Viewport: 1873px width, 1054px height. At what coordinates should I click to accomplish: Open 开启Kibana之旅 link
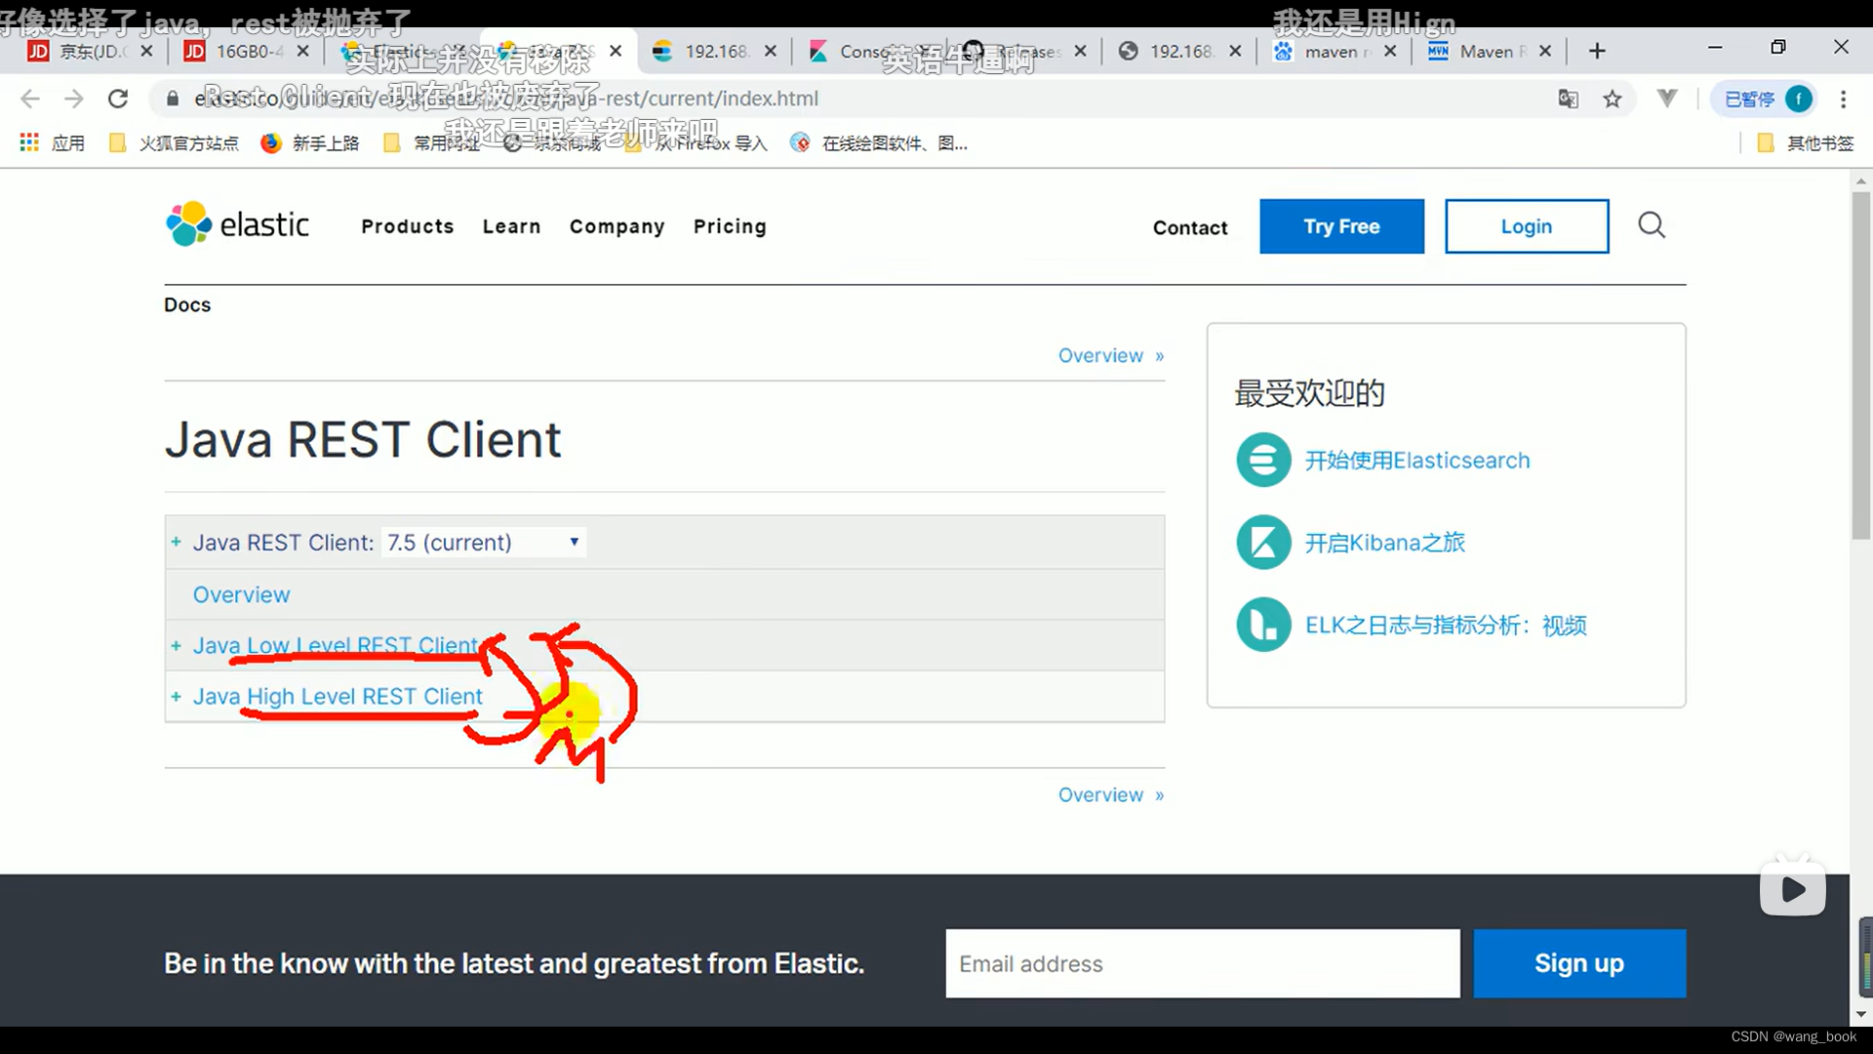tap(1385, 542)
